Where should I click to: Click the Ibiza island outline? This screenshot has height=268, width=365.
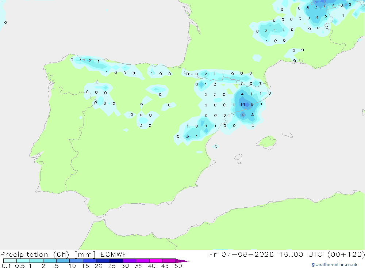coord(238,157)
